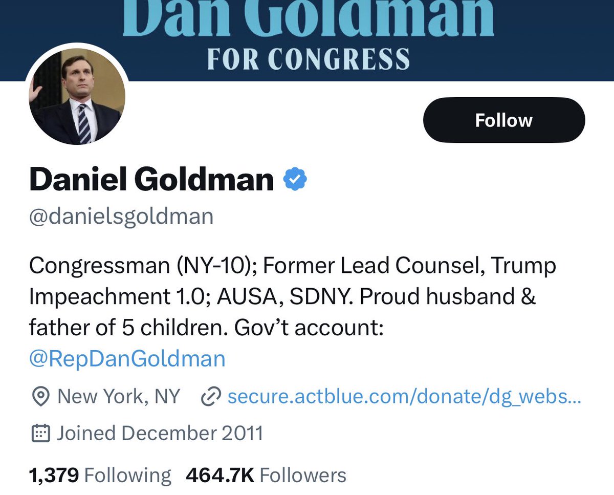
Task: Click the calendar joined-date icon
Action: [40, 434]
